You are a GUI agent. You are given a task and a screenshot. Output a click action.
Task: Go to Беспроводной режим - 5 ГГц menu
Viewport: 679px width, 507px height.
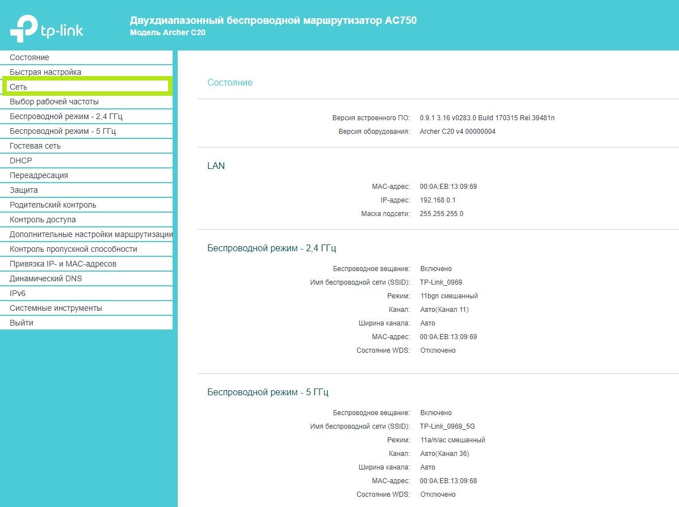[62, 131]
